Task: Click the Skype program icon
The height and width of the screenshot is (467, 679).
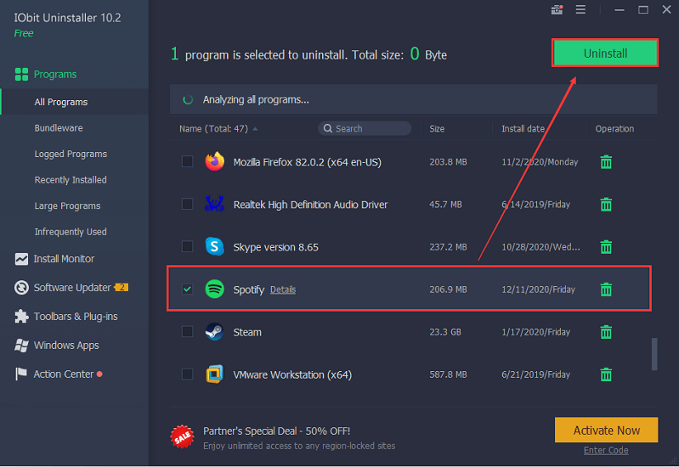Action: coord(214,246)
